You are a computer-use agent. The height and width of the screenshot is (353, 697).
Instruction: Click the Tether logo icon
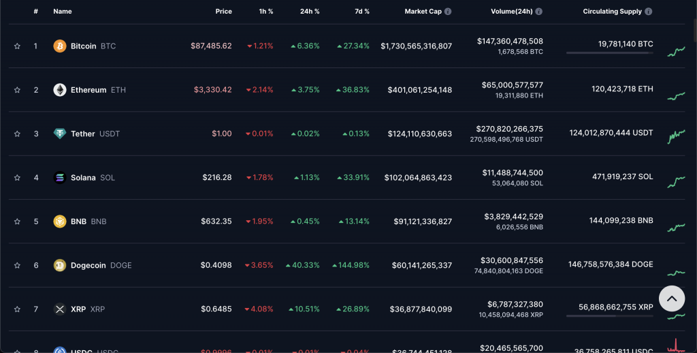(60, 134)
